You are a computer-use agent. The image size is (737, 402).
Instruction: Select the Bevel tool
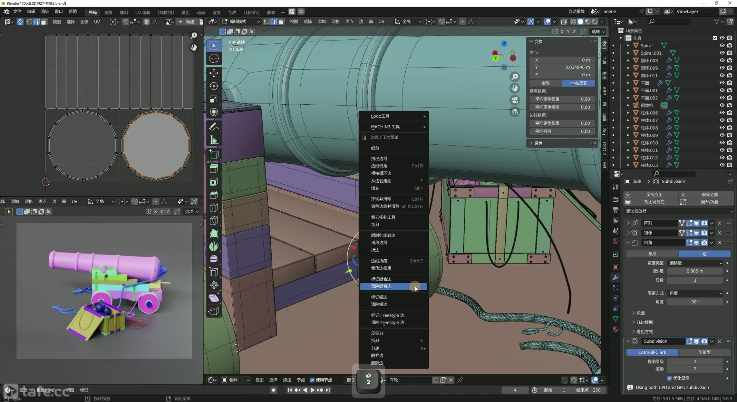click(214, 195)
